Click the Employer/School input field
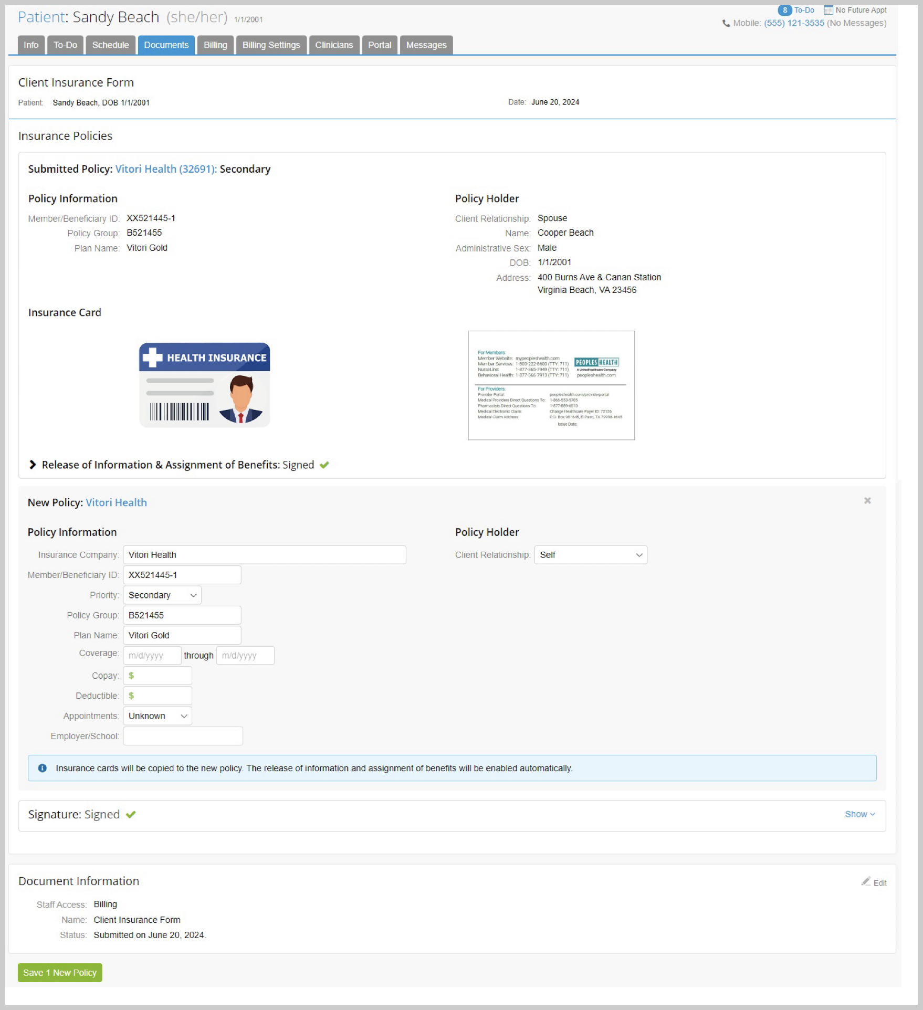The height and width of the screenshot is (1010, 923). coord(182,735)
